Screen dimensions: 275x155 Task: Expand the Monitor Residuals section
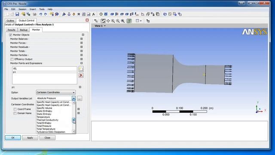[x=81, y=47]
